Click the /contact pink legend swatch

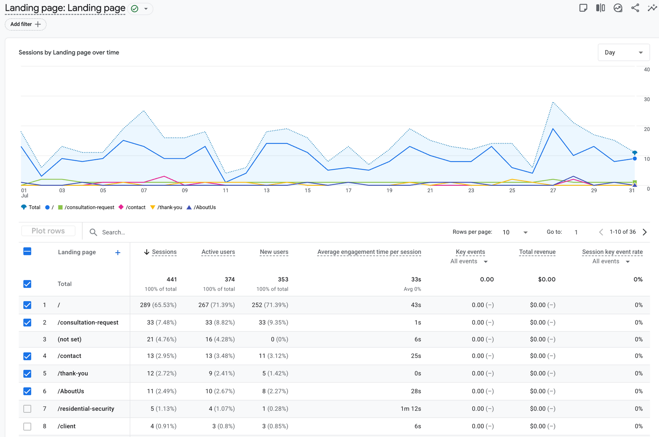pos(121,207)
